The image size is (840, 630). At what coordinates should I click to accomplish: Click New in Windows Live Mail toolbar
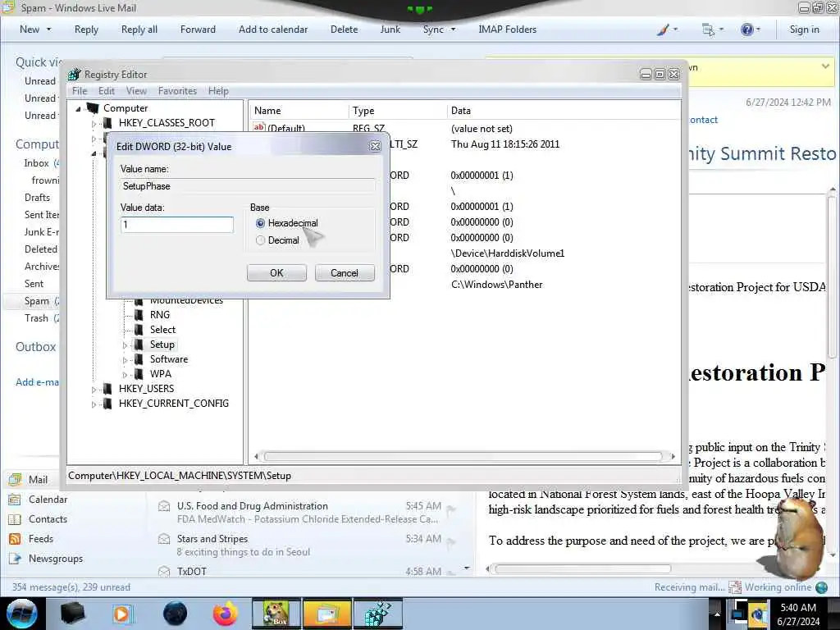tap(30, 30)
